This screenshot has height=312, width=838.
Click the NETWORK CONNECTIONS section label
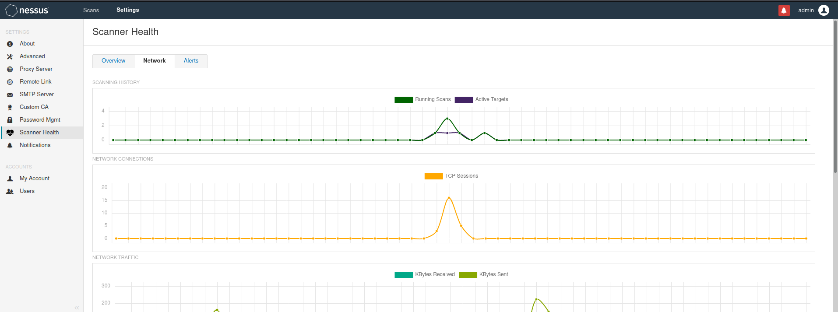pos(123,159)
